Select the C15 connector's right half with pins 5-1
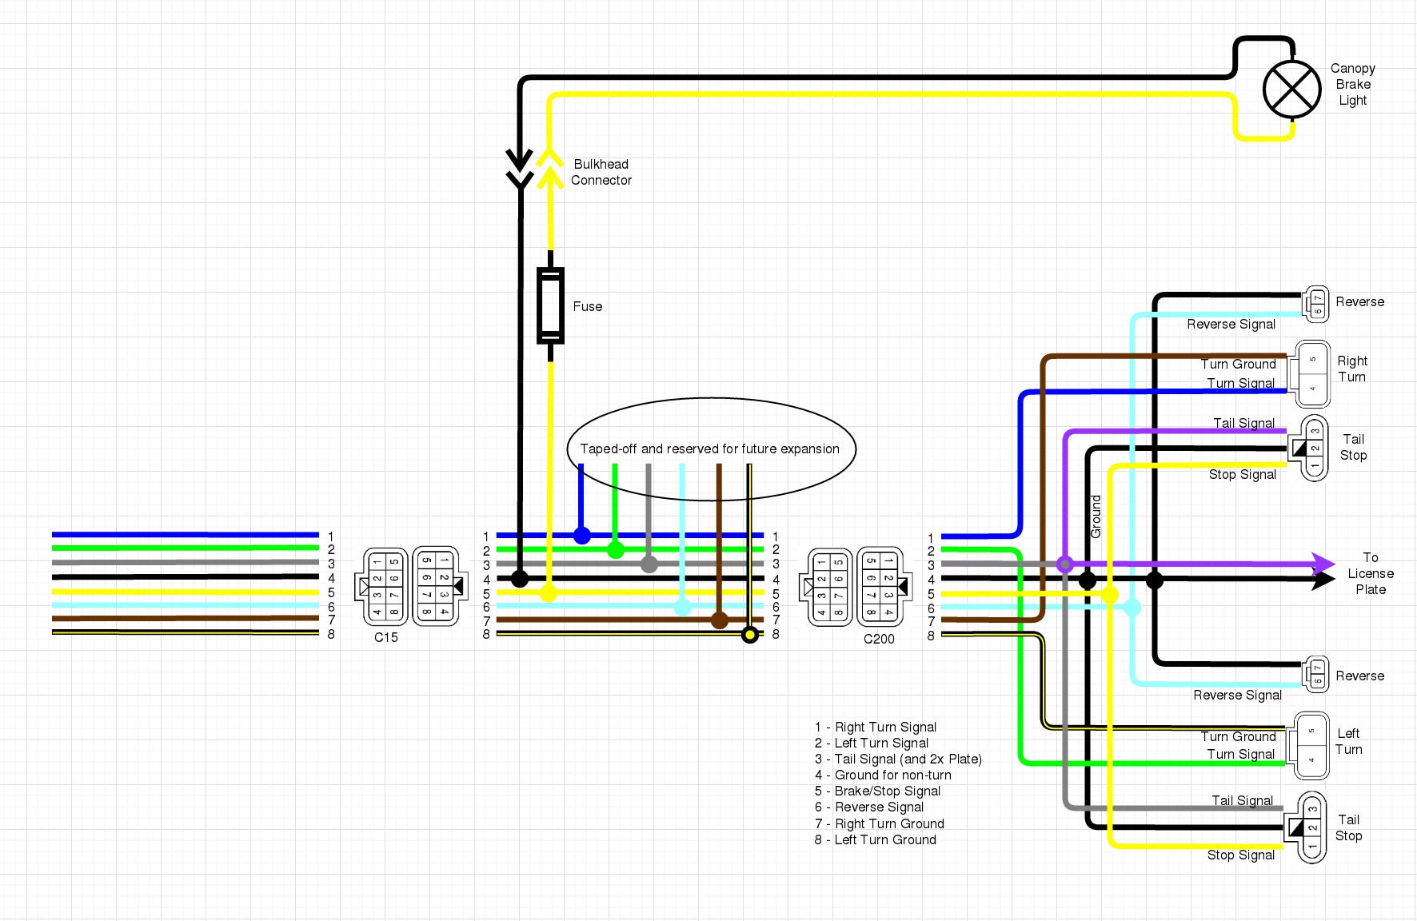 (438, 586)
